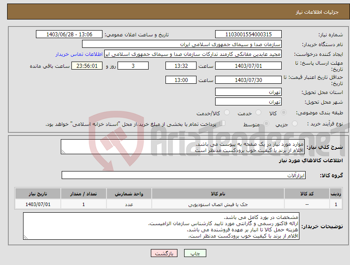
Task: Click the واحد شمارش column header
Action: tap(129, 194)
